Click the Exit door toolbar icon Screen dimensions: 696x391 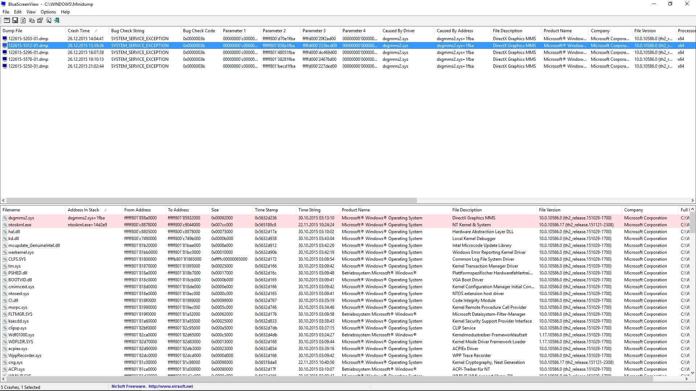coord(57,21)
